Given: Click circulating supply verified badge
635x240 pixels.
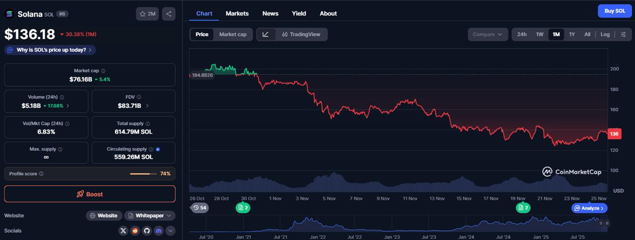Looking at the screenshot, I should pos(158,149).
